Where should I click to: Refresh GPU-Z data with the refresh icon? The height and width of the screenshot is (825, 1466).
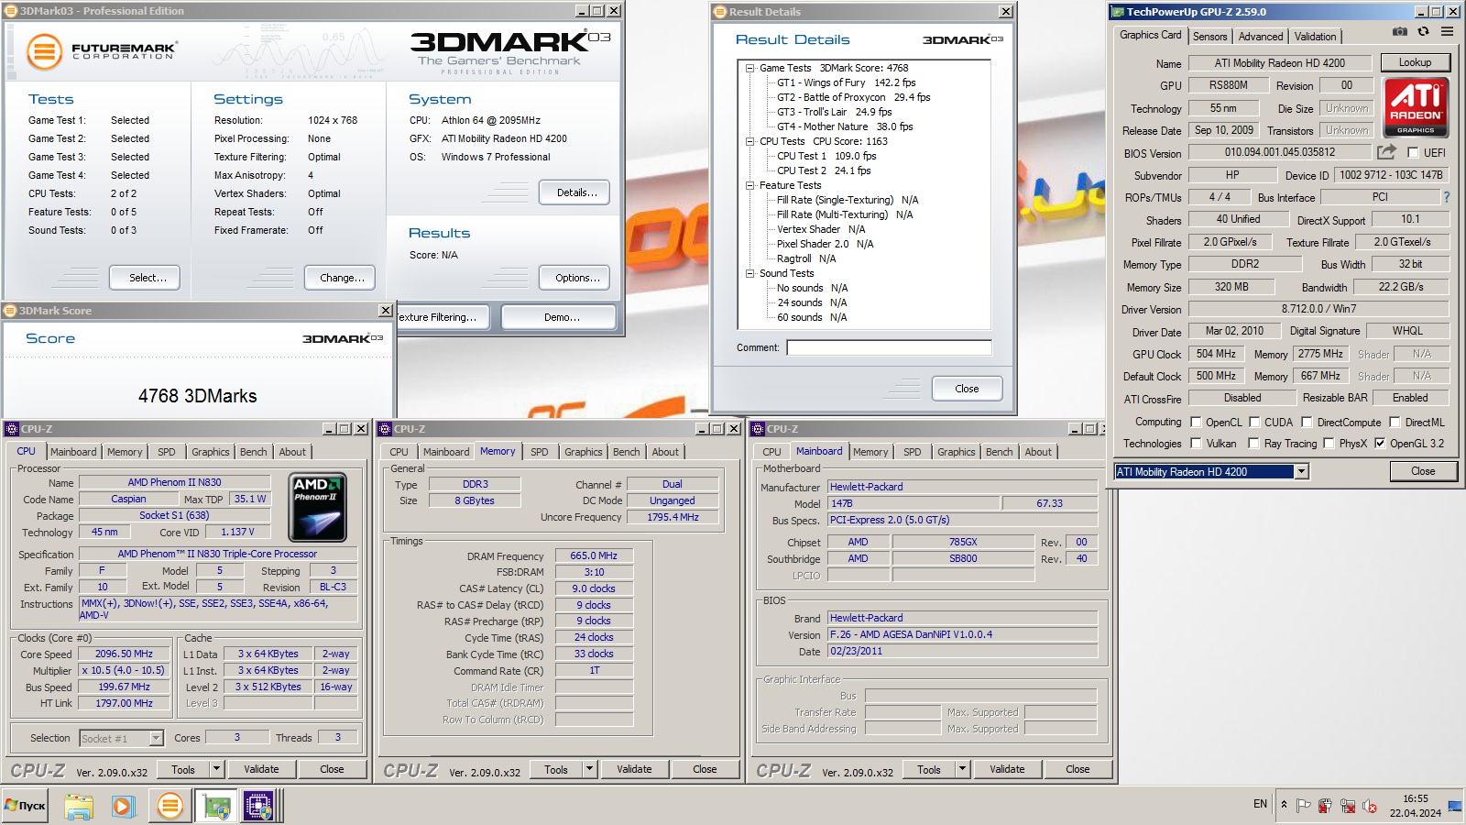coord(1423,31)
